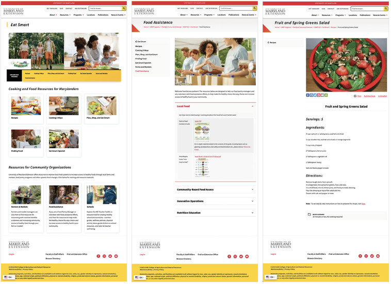
Task: Open the About dropdown on the Eat Smart page
Action: click(53, 15)
